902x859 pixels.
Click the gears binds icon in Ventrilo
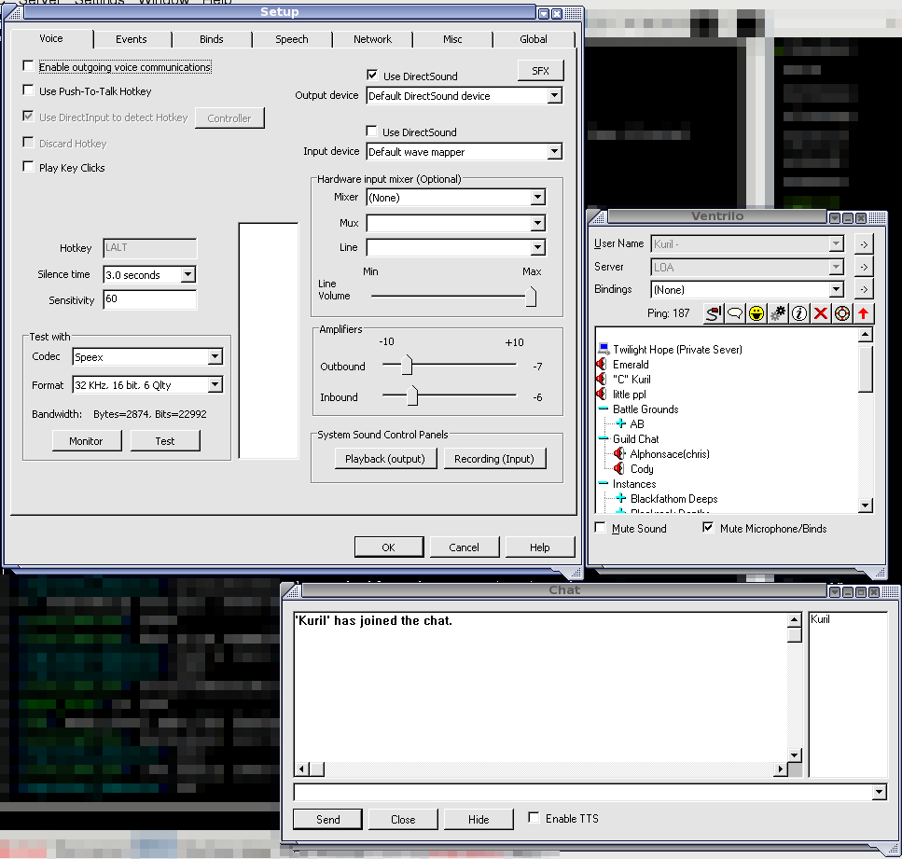777,313
